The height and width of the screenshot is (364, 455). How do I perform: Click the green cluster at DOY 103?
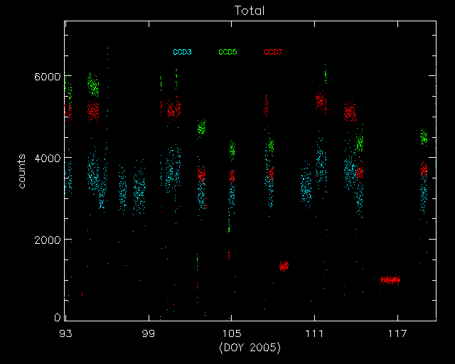(201, 128)
